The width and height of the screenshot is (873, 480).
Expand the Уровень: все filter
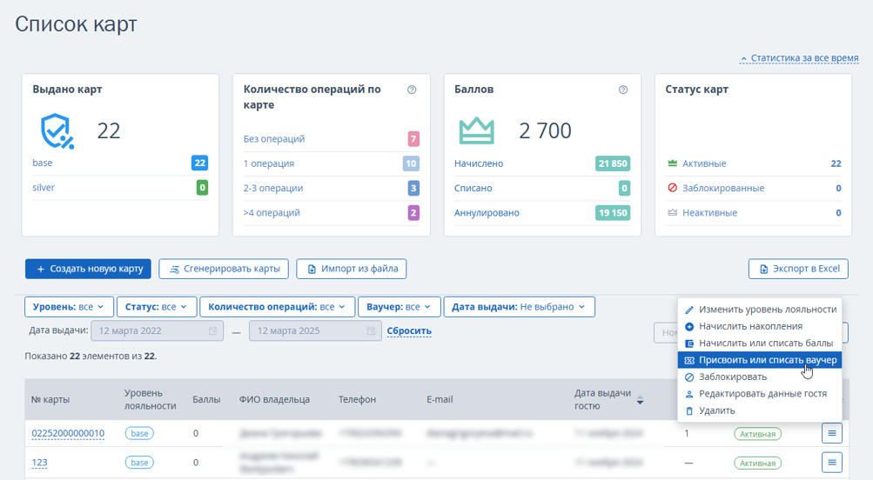pyautogui.click(x=69, y=307)
